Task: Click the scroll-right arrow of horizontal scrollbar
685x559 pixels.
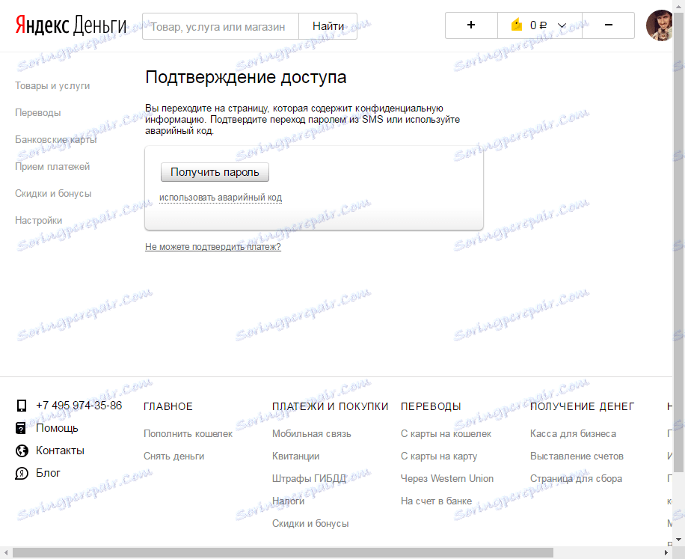Action: click(x=666, y=553)
